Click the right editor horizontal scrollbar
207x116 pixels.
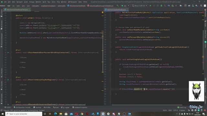(147, 105)
